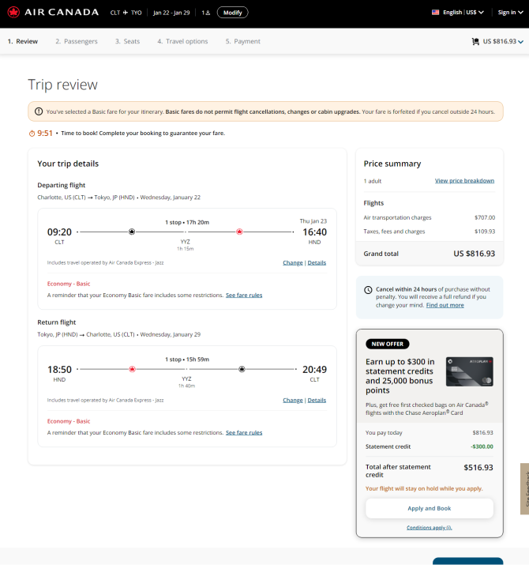The image size is (529, 565).
Task: Click the Grand total US $816.93 amount
Action: pyautogui.click(x=475, y=254)
